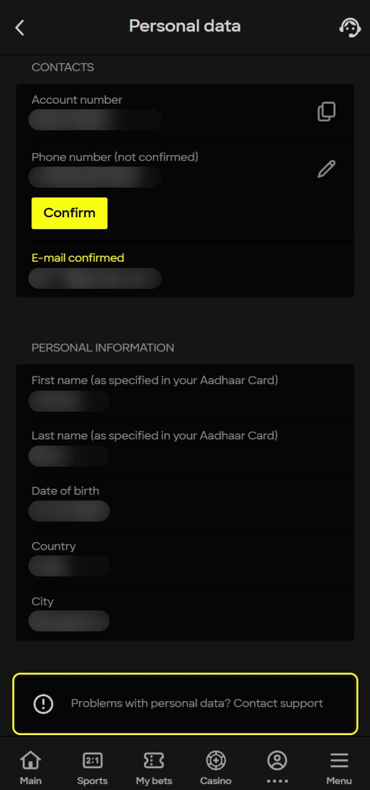Click the Phone number field

tap(94, 177)
